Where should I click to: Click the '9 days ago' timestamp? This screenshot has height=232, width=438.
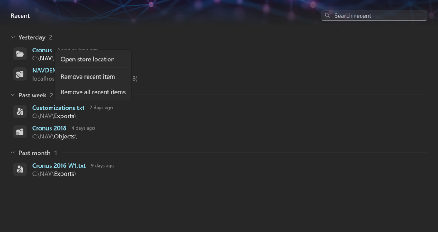(x=103, y=166)
